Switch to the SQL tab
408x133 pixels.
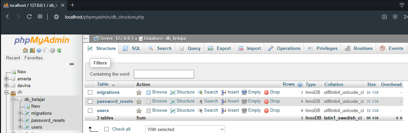tap(131, 49)
